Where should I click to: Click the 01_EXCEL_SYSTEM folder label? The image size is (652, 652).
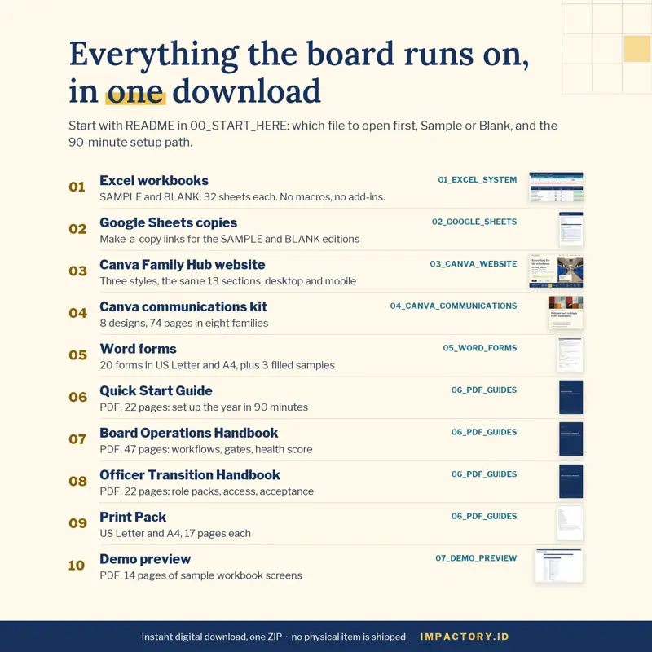pyautogui.click(x=478, y=179)
